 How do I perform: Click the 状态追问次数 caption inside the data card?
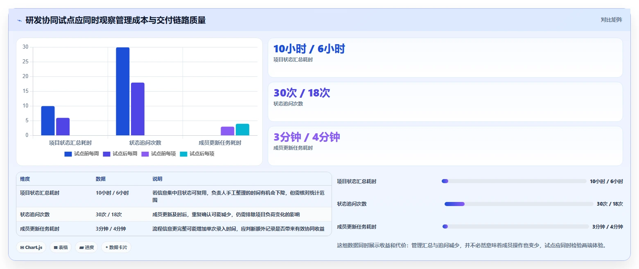click(x=288, y=104)
